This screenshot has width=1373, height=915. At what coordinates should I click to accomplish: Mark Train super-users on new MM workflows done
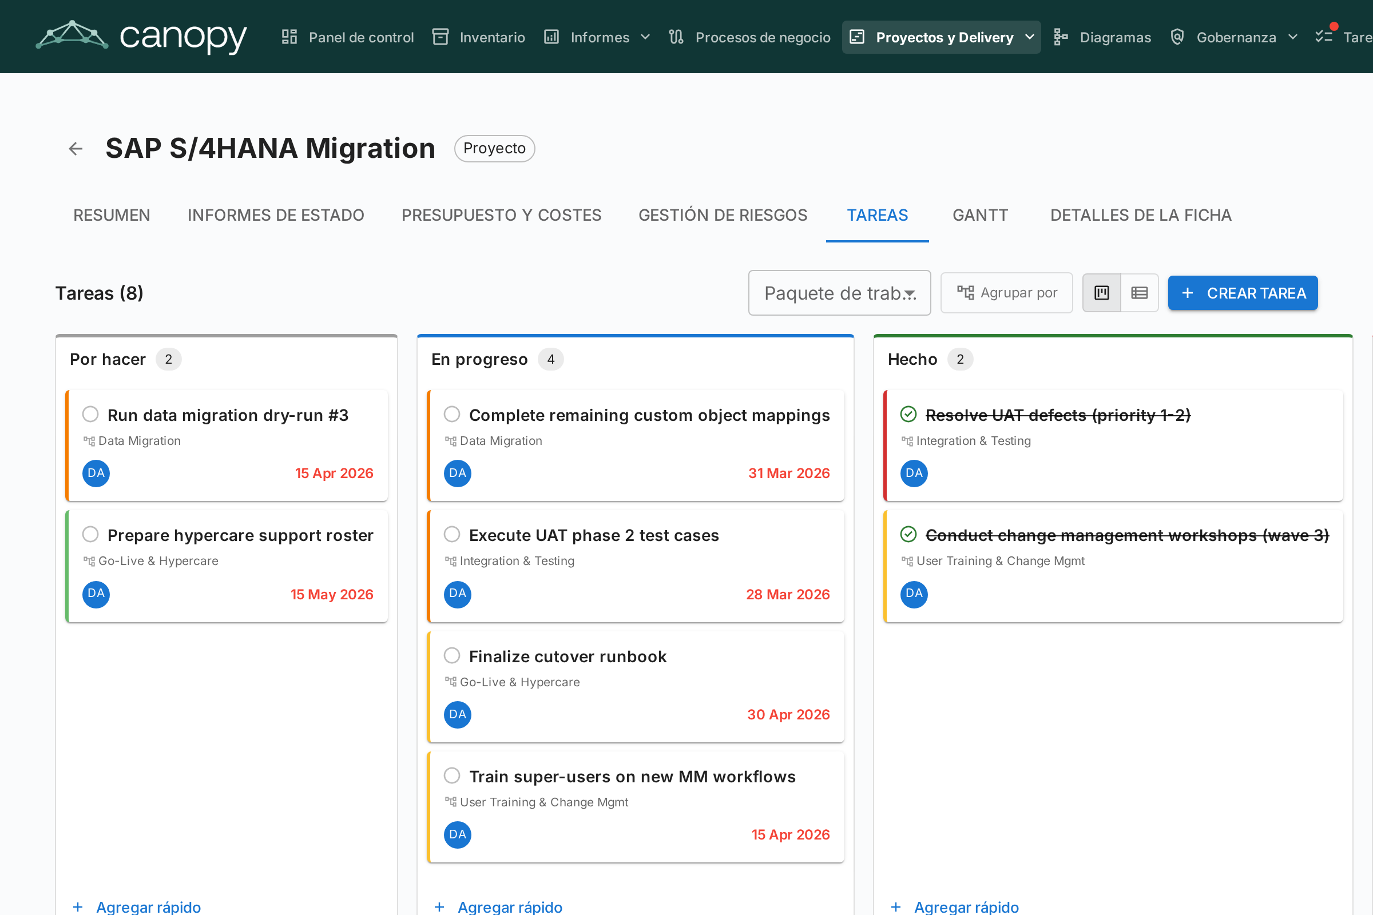tap(452, 775)
